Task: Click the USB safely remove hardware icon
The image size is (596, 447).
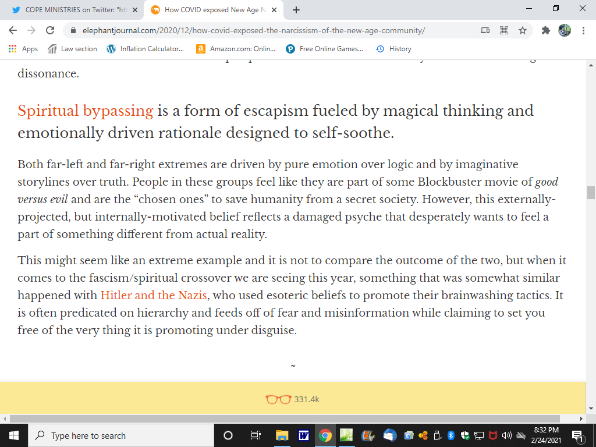Action: tap(437, 435)
